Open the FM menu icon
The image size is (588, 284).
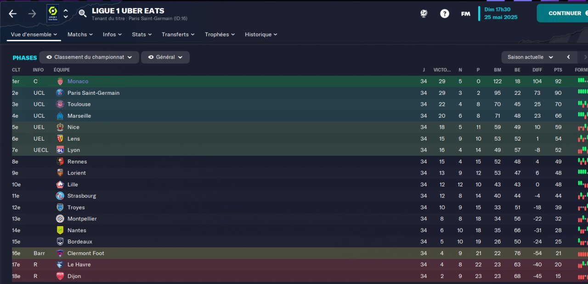[x=465, y=14]
